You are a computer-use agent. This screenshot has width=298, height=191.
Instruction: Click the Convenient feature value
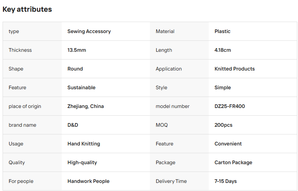point(228,144)
